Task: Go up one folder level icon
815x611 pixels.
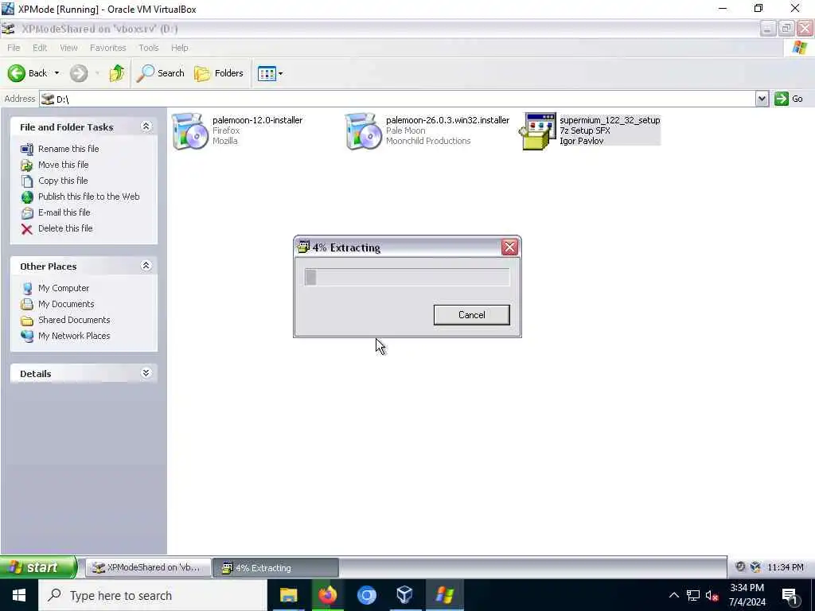Action: [117, 73]
